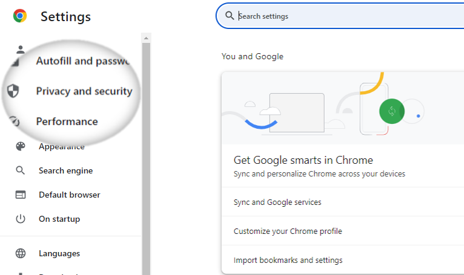Click the magnifier icon beside Search engine

point(21,170)
